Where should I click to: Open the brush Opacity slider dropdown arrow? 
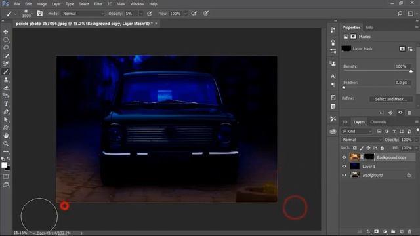(141, 14)
